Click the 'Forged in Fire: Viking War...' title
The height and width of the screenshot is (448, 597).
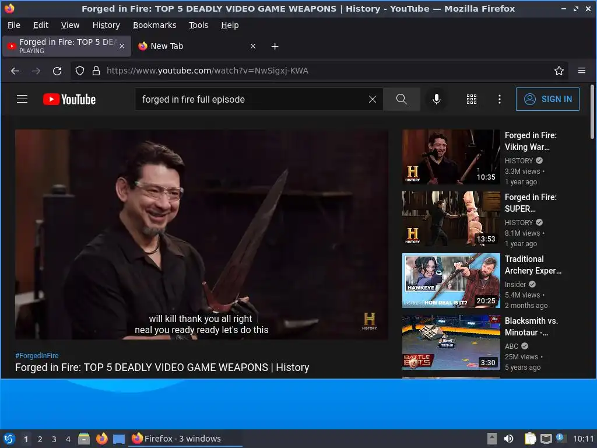(531, 141)
